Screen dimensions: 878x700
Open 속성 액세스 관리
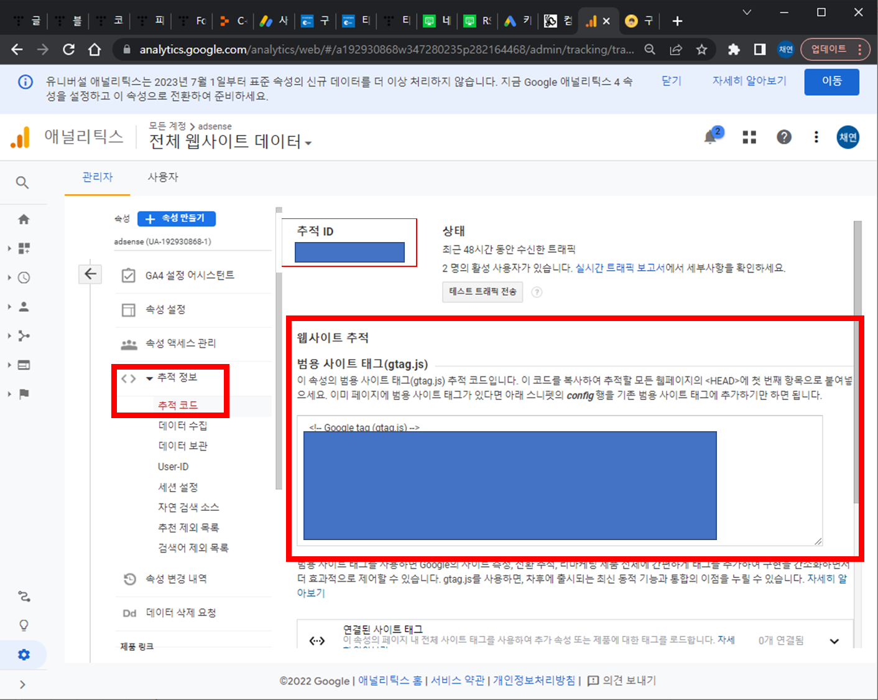click(180, 343)
